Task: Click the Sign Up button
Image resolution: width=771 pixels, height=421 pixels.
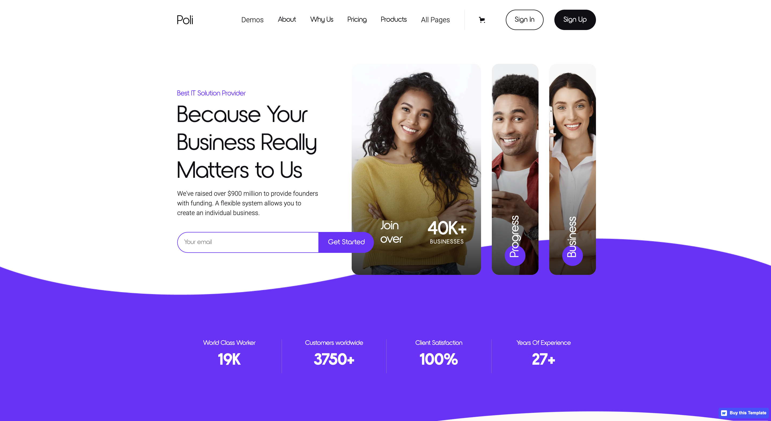Action: tap(575, 20)
